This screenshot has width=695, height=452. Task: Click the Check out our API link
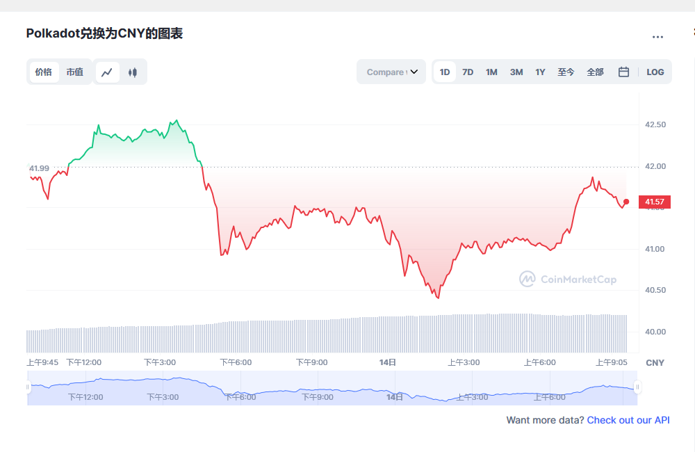point(628,420)
